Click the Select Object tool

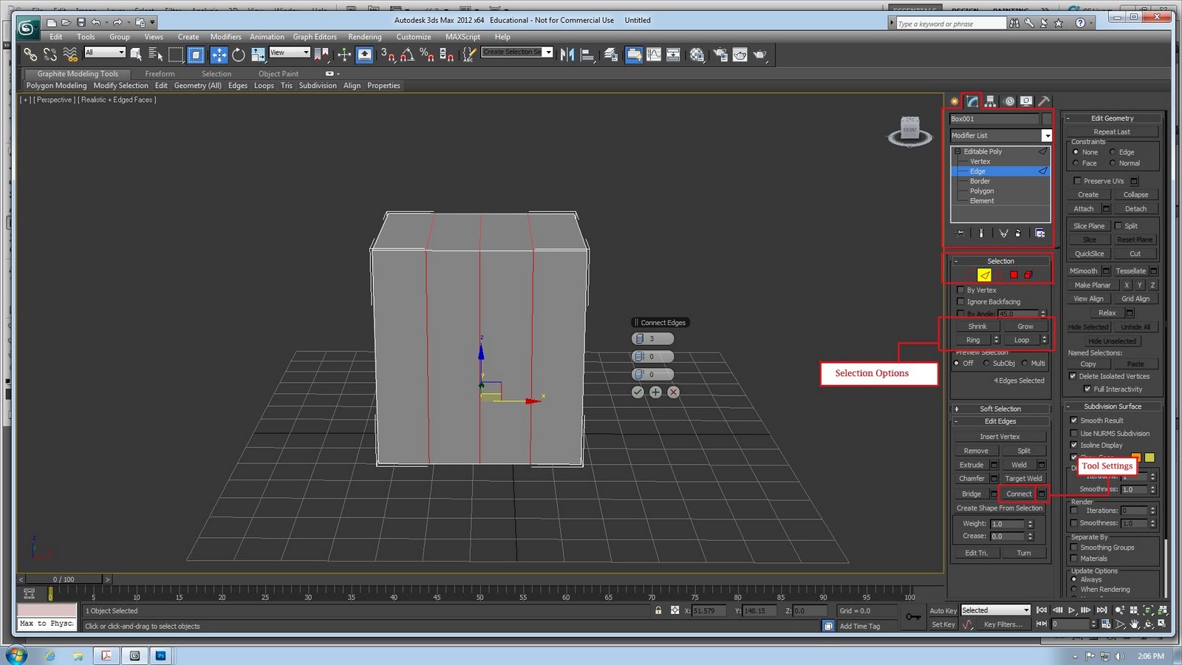coord(136,54)
